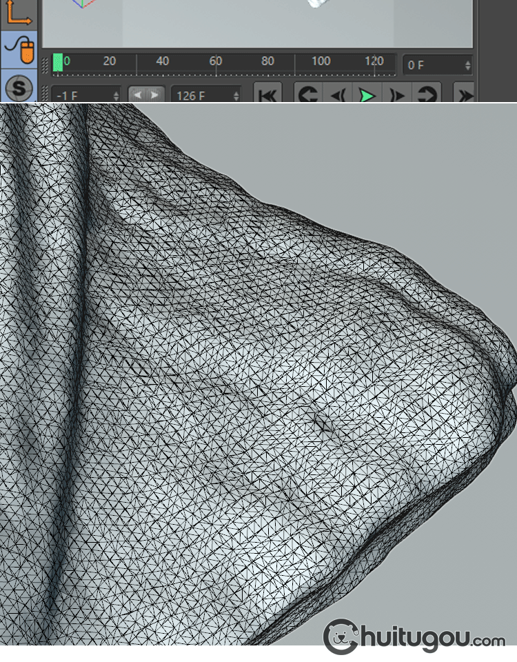The height and width of the screenshot is (662, 517).
Task: Toggle the Snap 'S' icon
Action: [19, 88]
